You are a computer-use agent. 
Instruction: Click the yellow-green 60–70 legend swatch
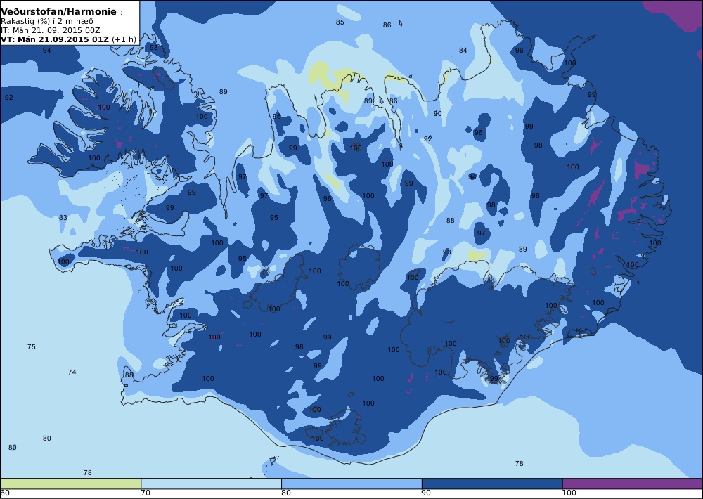tap(71, 484)
